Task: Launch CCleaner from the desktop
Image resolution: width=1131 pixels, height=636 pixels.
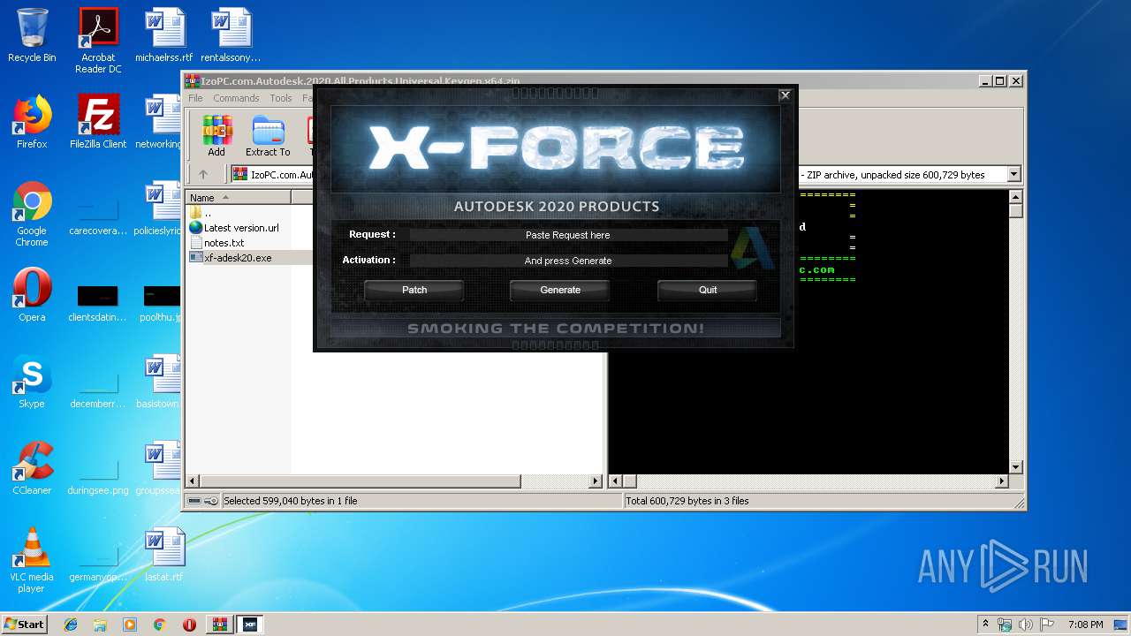Action: [x=32, y=468]
